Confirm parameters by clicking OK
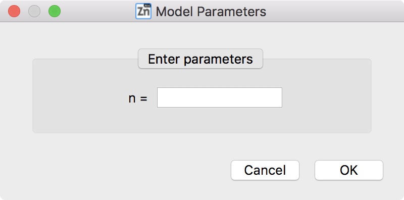 click(349, 170)
